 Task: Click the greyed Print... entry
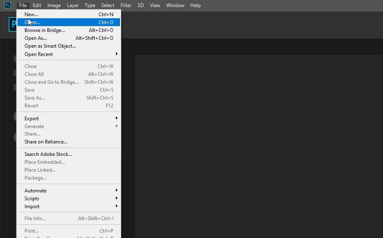coord(69,231)
